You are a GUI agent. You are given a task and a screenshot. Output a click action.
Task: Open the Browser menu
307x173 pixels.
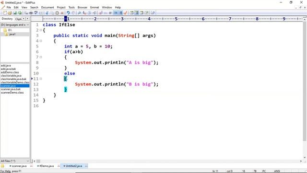point(83,8)
